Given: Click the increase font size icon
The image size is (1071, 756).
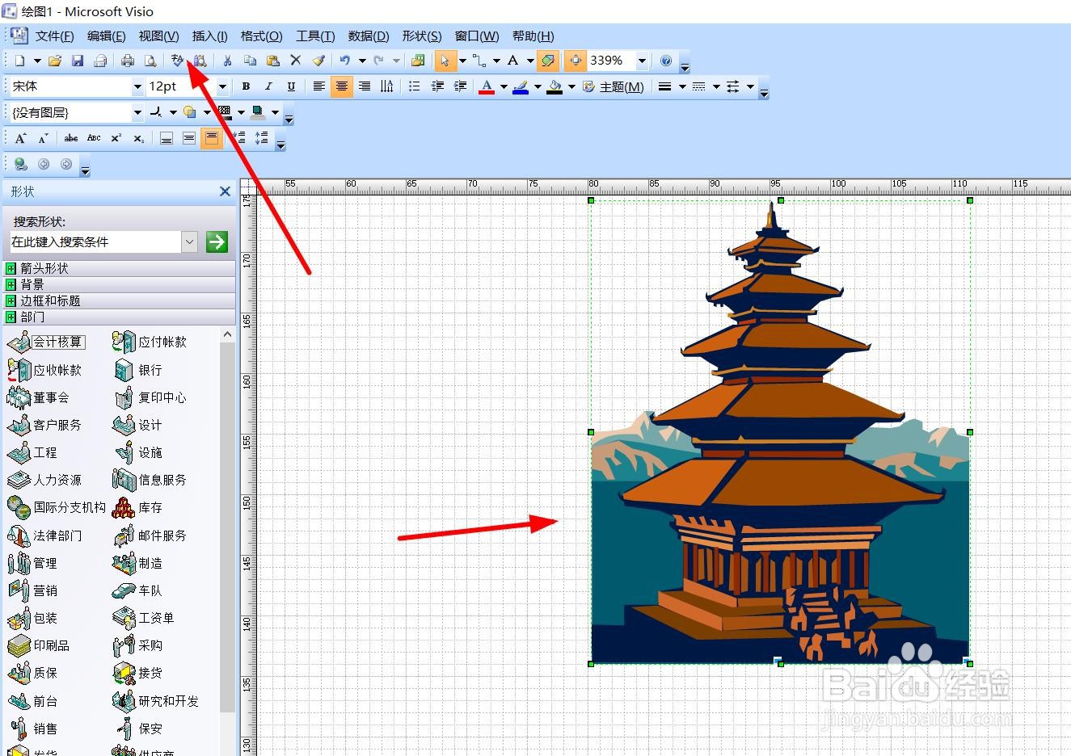Looking at the screenshot, I should (x=21, y=138).
